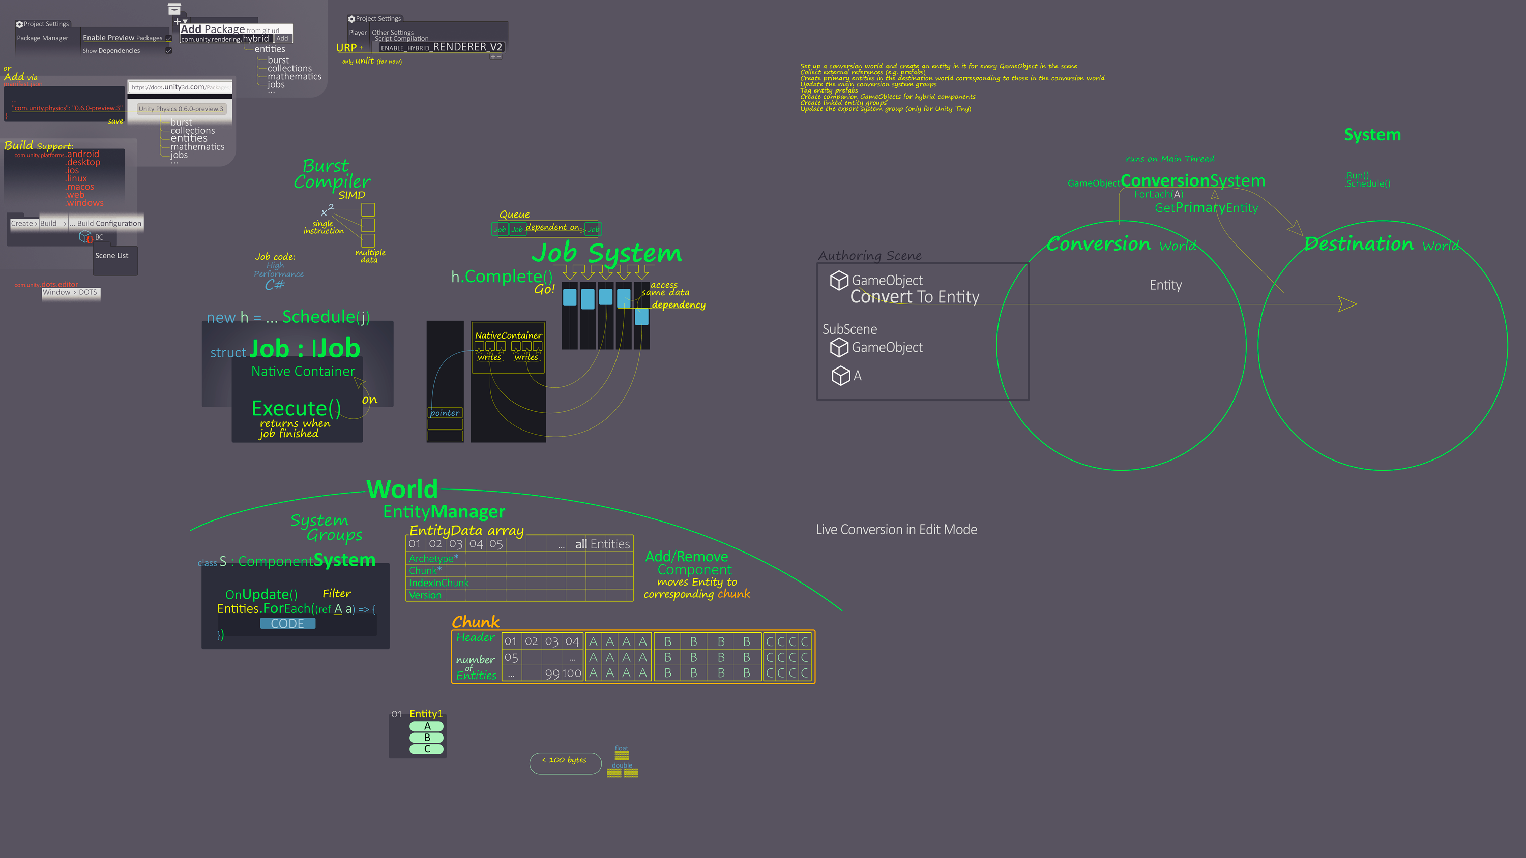Expand the Build submenu arrow
Viewport: 1526px width, 858px height.
pos(65,224)
